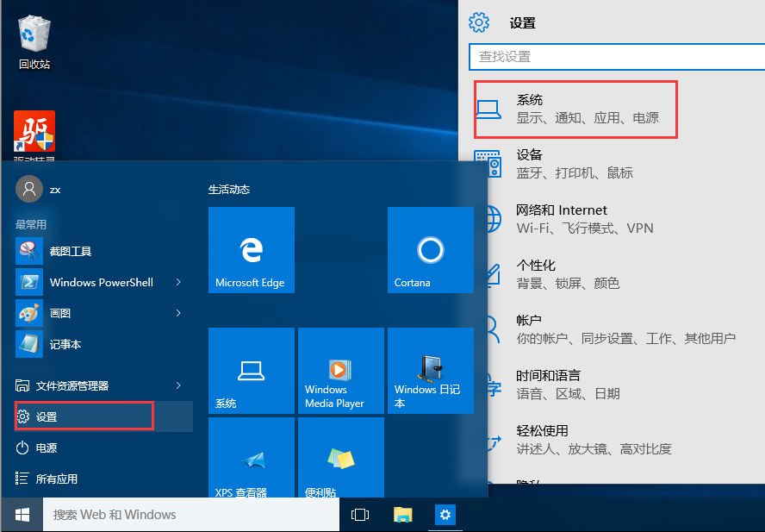Open Task View from the taskbar
The image size is (765, 532).
coord(359,514)
